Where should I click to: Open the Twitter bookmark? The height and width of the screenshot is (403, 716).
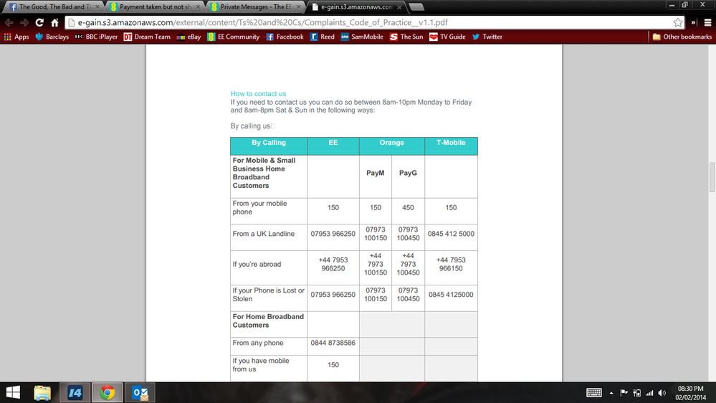[x=487, y=37]
